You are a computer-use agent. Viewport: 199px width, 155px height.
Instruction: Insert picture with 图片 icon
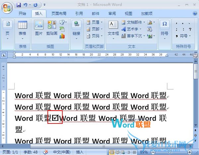pos(39,28)
